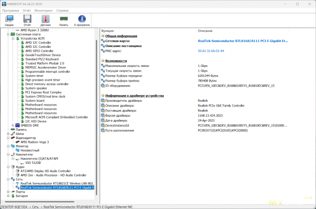
Task: Click icon next to Сетевая карта row
Action: tap(103, 41)
